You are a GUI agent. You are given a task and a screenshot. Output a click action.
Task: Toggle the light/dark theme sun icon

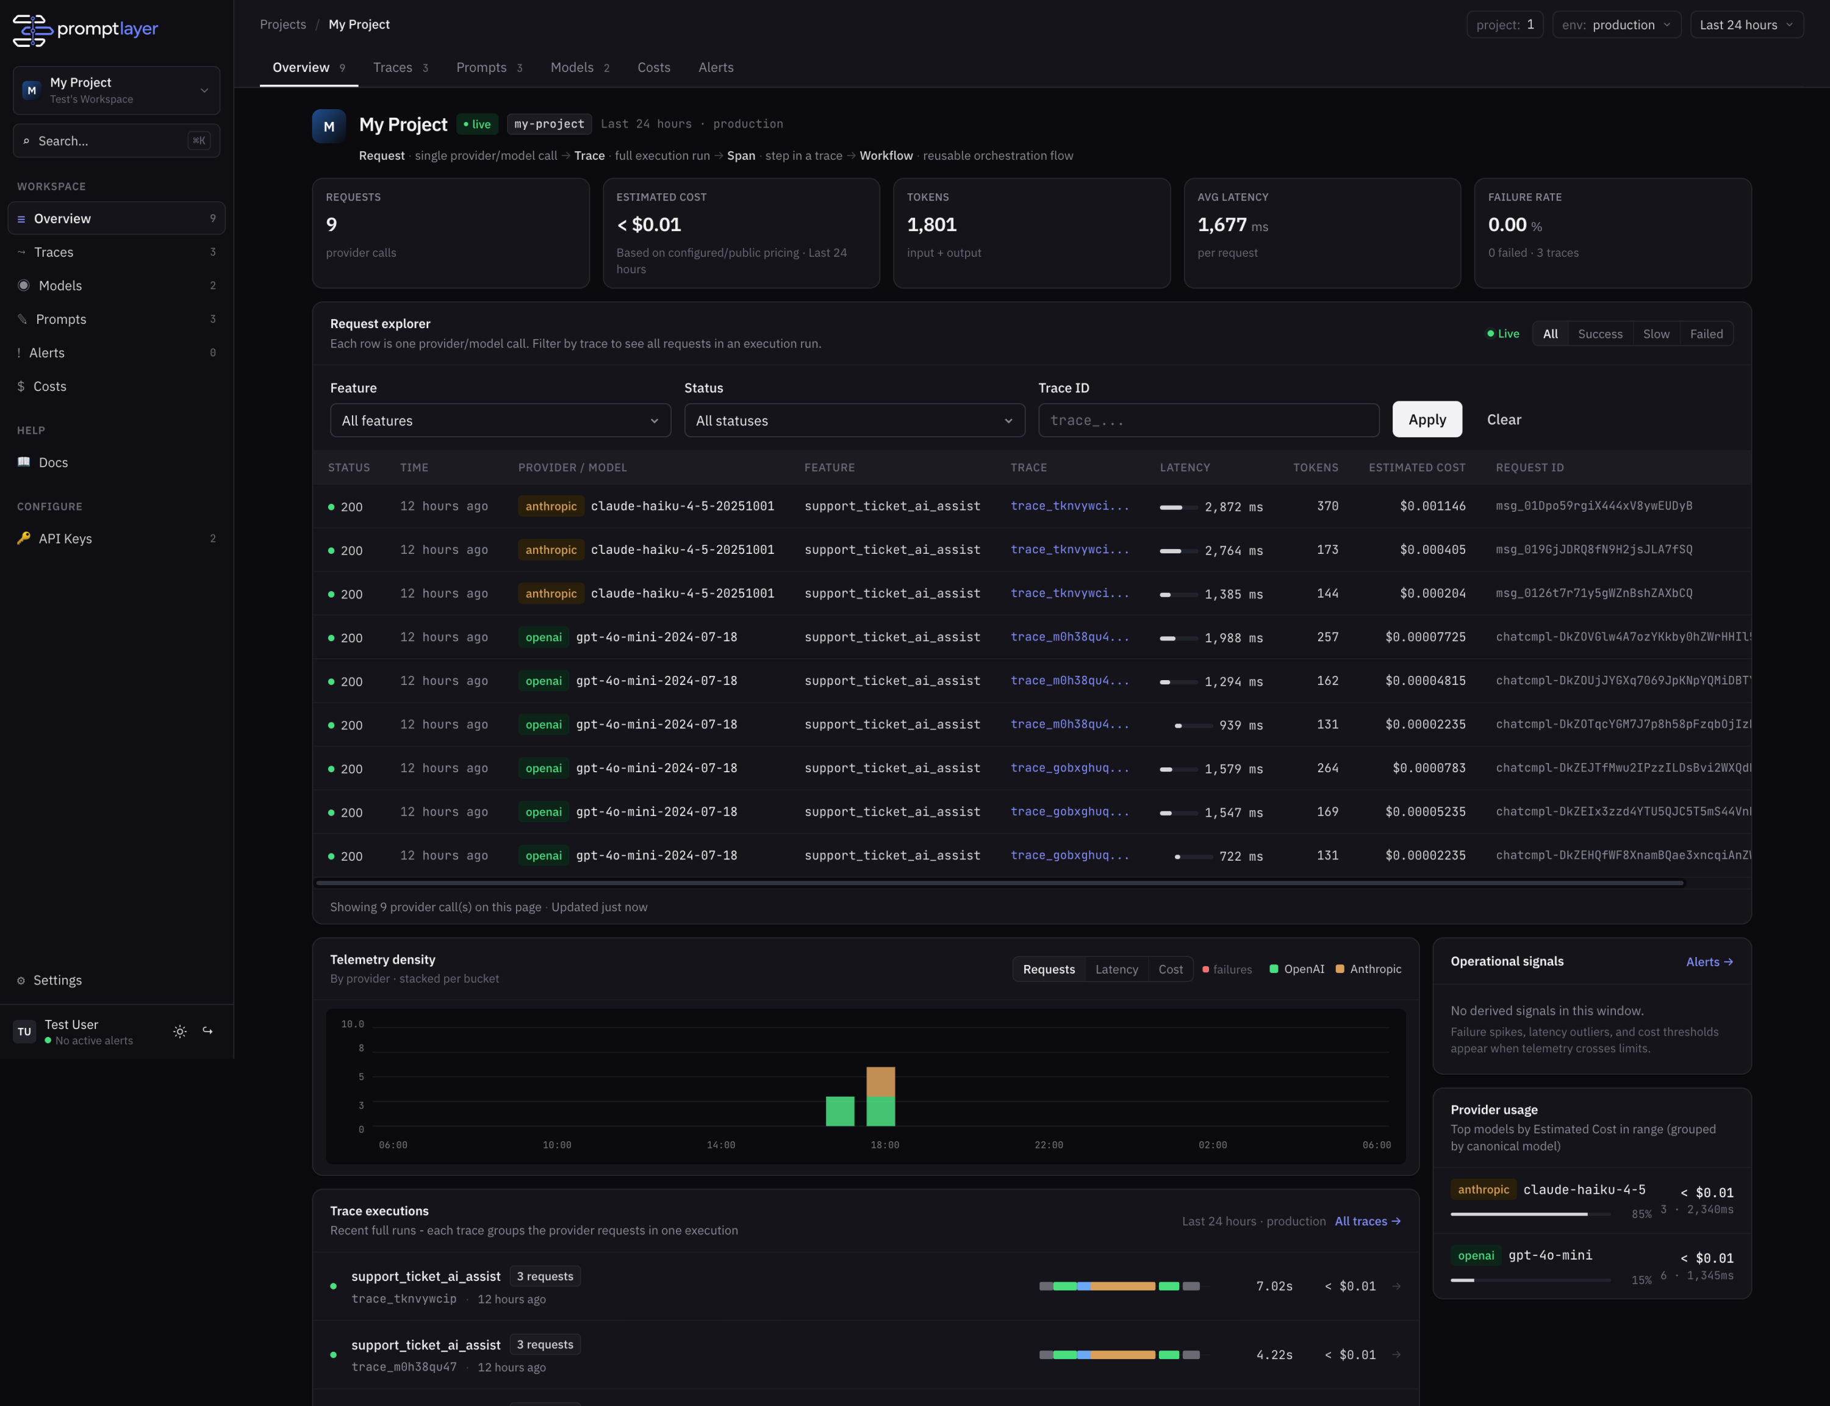180,1031
